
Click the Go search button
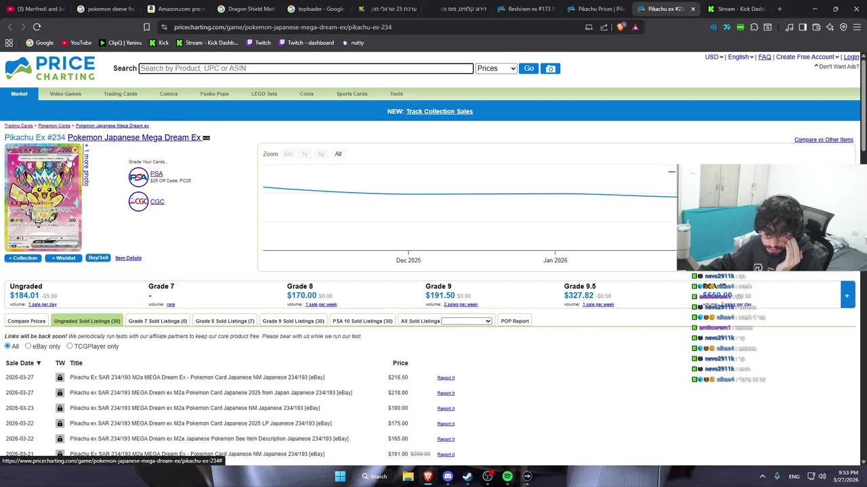[528, 68]
